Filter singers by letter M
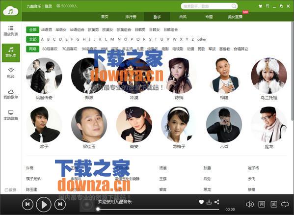 click(x=112, y=39)
